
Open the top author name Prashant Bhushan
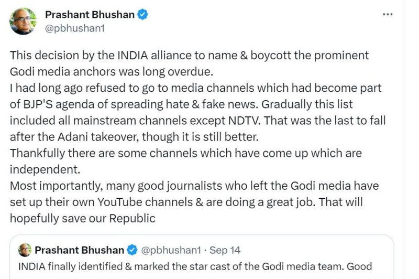click(90, 15)
